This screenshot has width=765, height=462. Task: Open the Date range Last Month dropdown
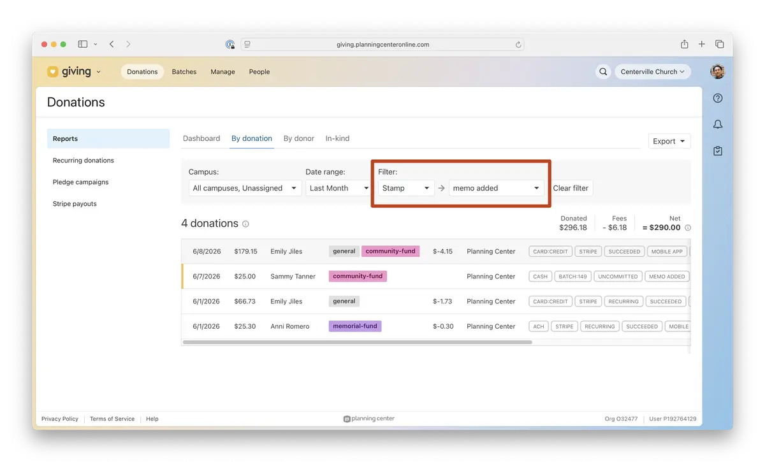point(339,188)
